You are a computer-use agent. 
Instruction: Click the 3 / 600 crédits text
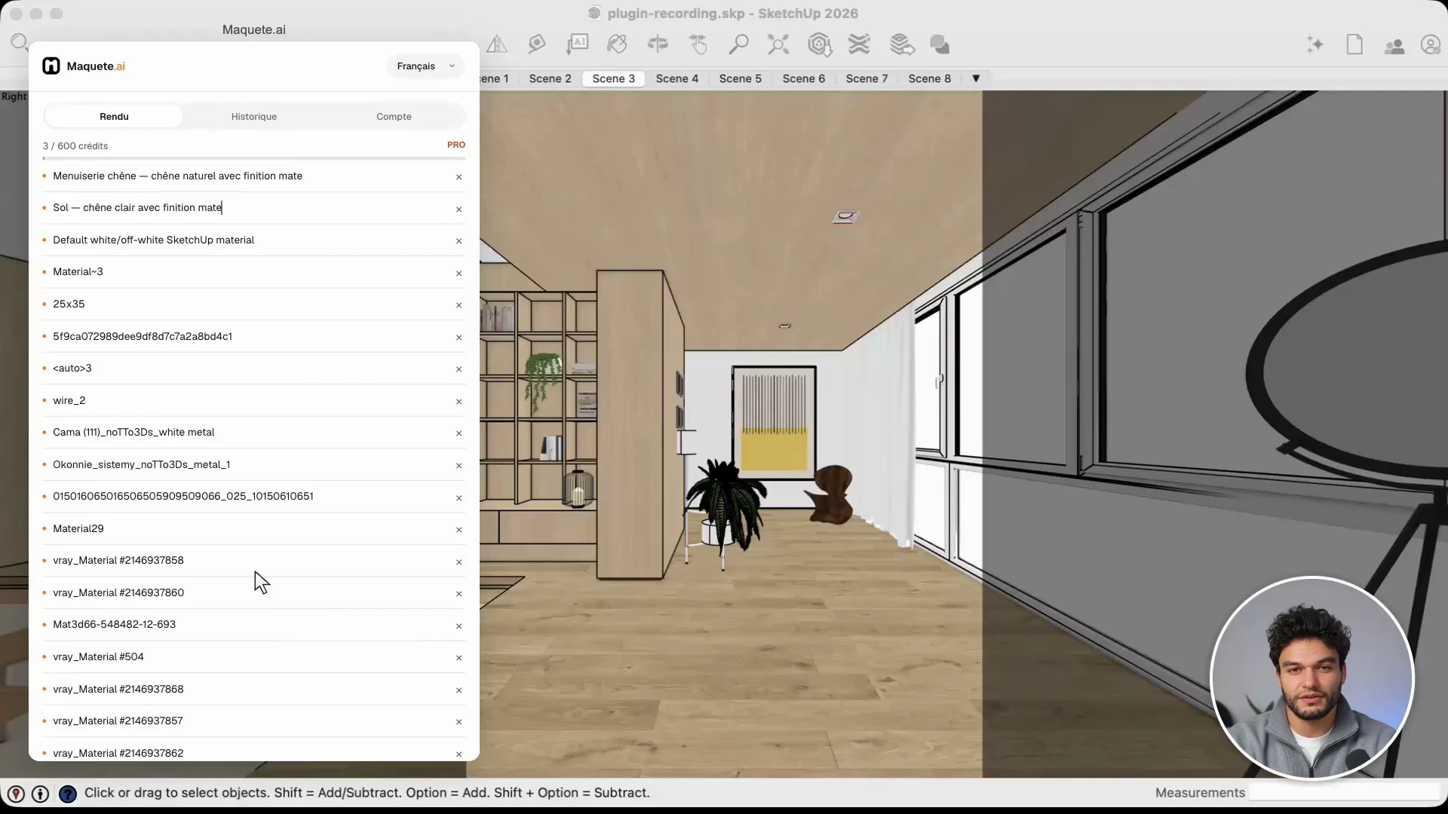coord(75,146)
